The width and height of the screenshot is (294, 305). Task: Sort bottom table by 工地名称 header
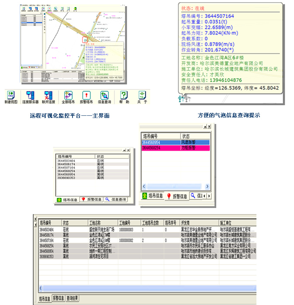pos(103,223)
